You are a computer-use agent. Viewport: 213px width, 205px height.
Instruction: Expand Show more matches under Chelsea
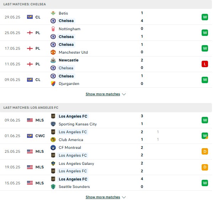point(103,94)
